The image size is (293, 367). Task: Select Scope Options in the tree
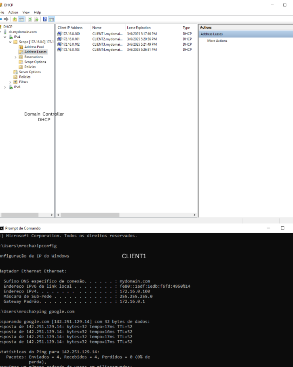(x=35, y=62)
